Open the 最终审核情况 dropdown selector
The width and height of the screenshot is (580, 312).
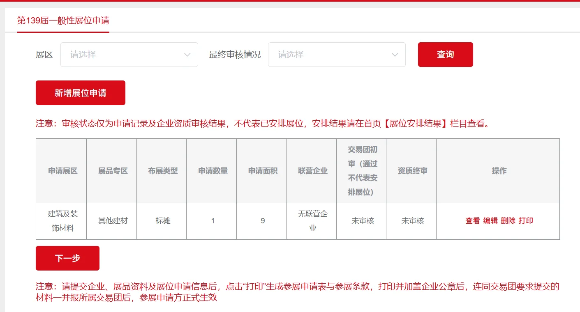337,55
